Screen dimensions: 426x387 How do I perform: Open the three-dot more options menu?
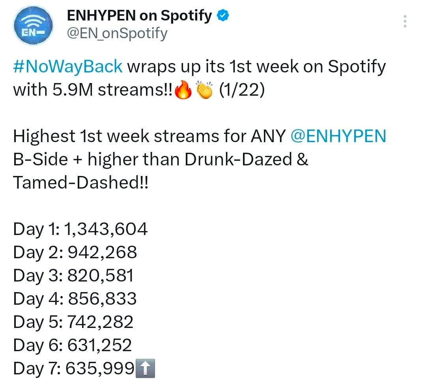click(405, 21)
